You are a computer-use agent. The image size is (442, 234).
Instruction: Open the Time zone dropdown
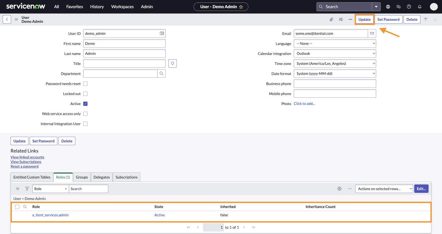[x=335, y=64]
